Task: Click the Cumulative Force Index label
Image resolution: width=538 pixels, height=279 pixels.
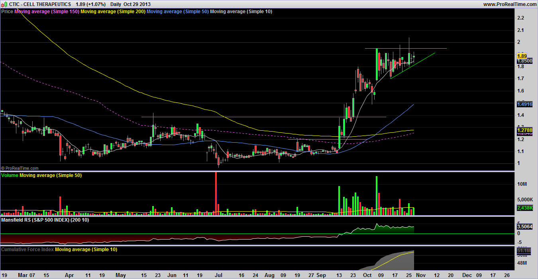Action: click(27, 250)
